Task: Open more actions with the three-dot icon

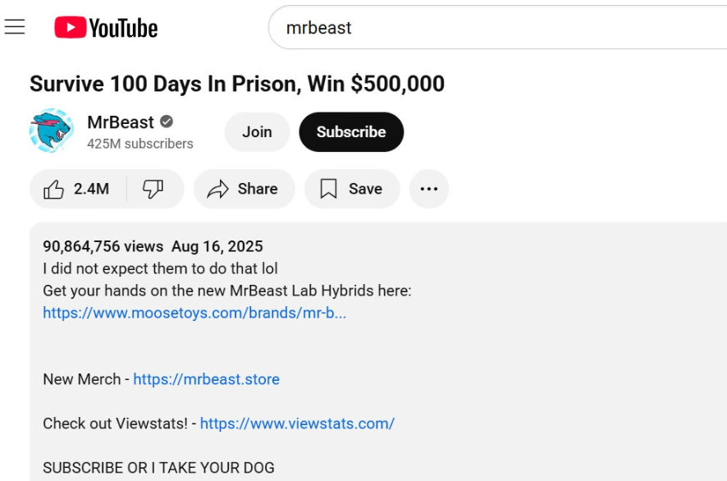Action: coord(429,189)
